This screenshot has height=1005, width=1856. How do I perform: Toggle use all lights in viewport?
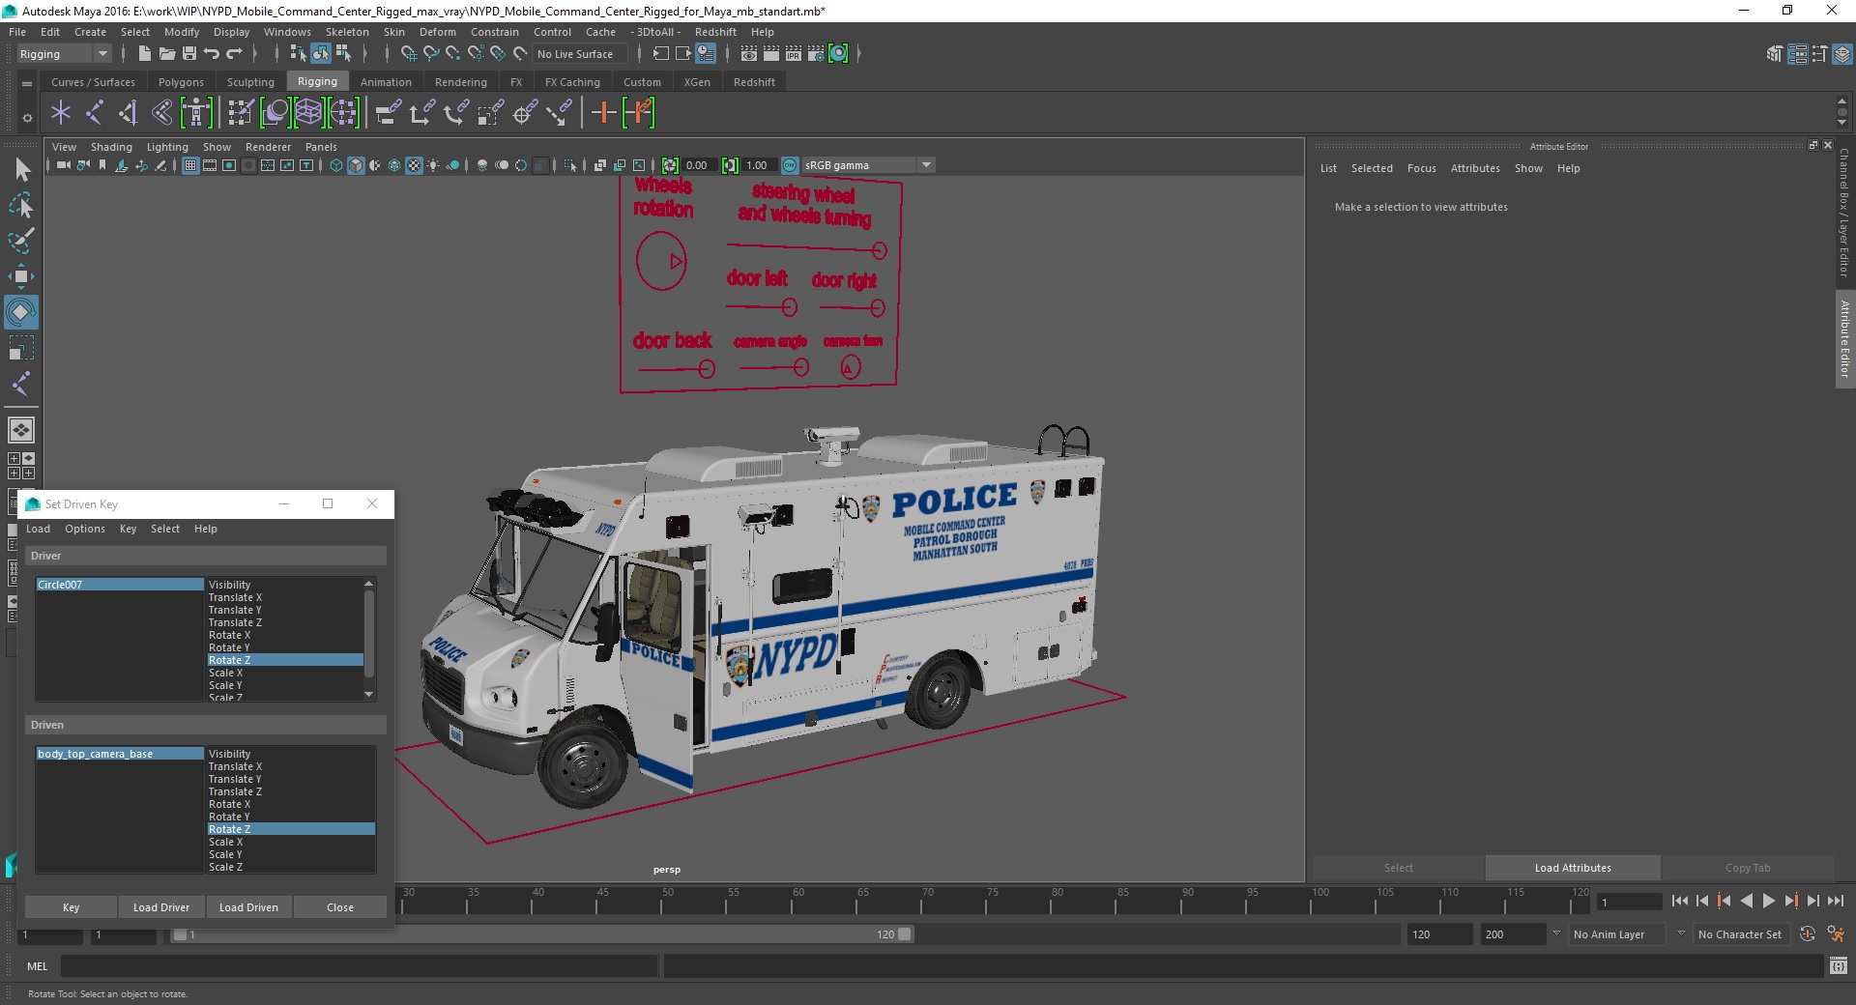433,165
